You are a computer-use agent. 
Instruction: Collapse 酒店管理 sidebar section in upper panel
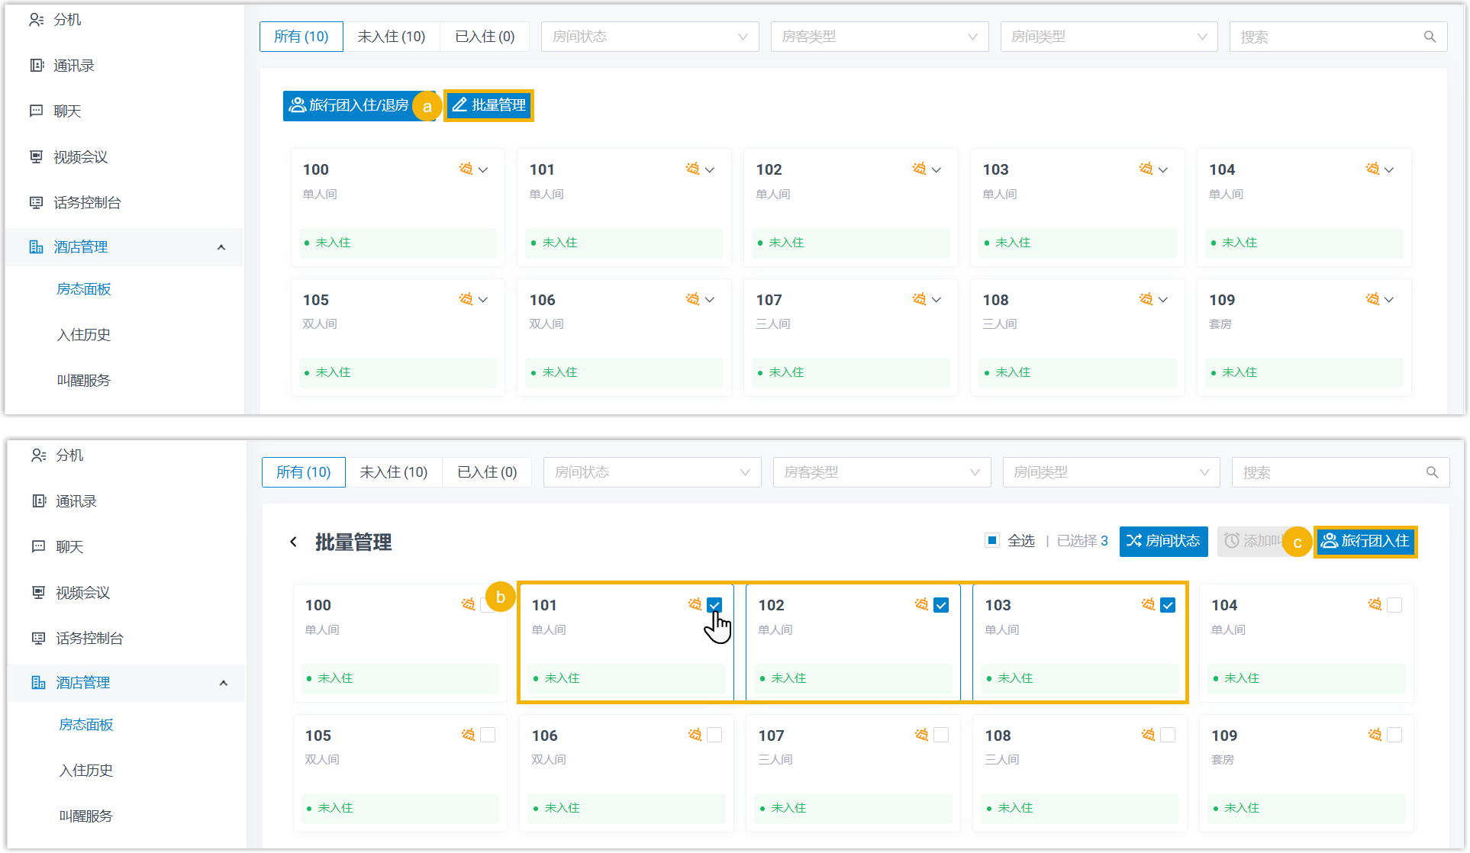221,247
